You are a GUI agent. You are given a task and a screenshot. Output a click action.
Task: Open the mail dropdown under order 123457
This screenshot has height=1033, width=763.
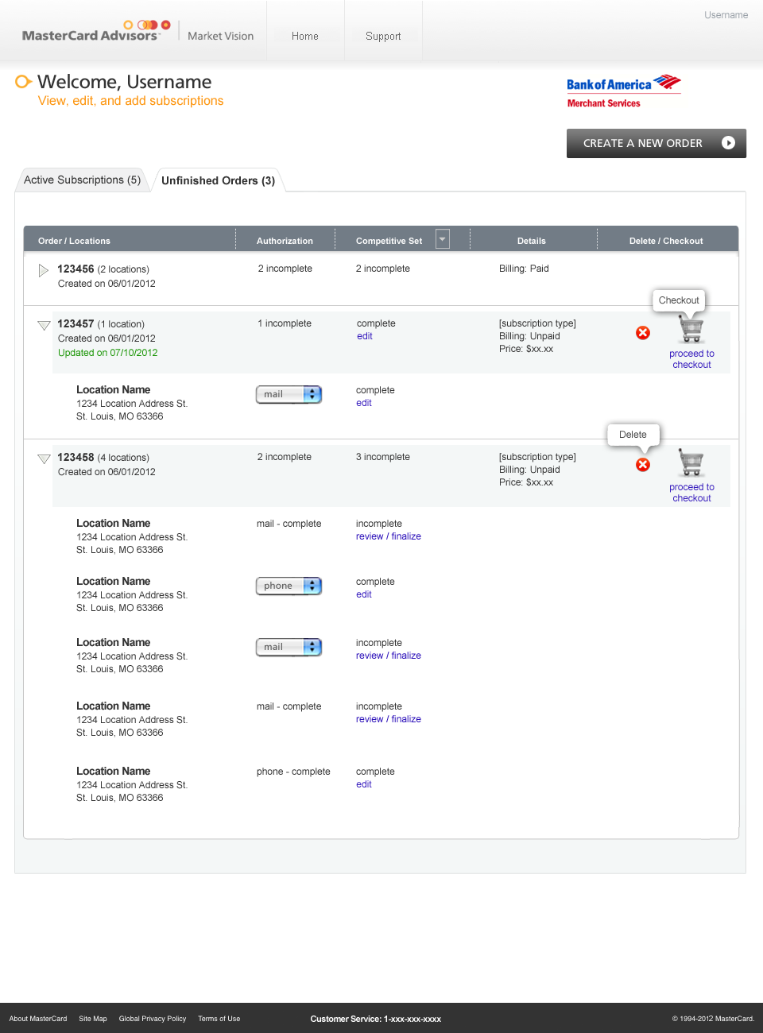coord(289,394)
